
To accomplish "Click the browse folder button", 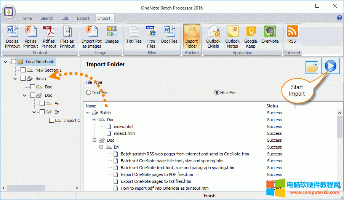I will [312, 68].
